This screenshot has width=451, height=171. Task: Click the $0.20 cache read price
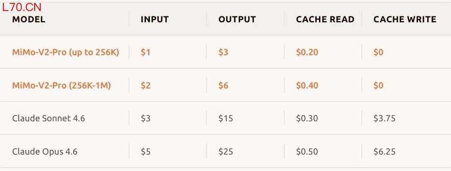coord(307,53)
